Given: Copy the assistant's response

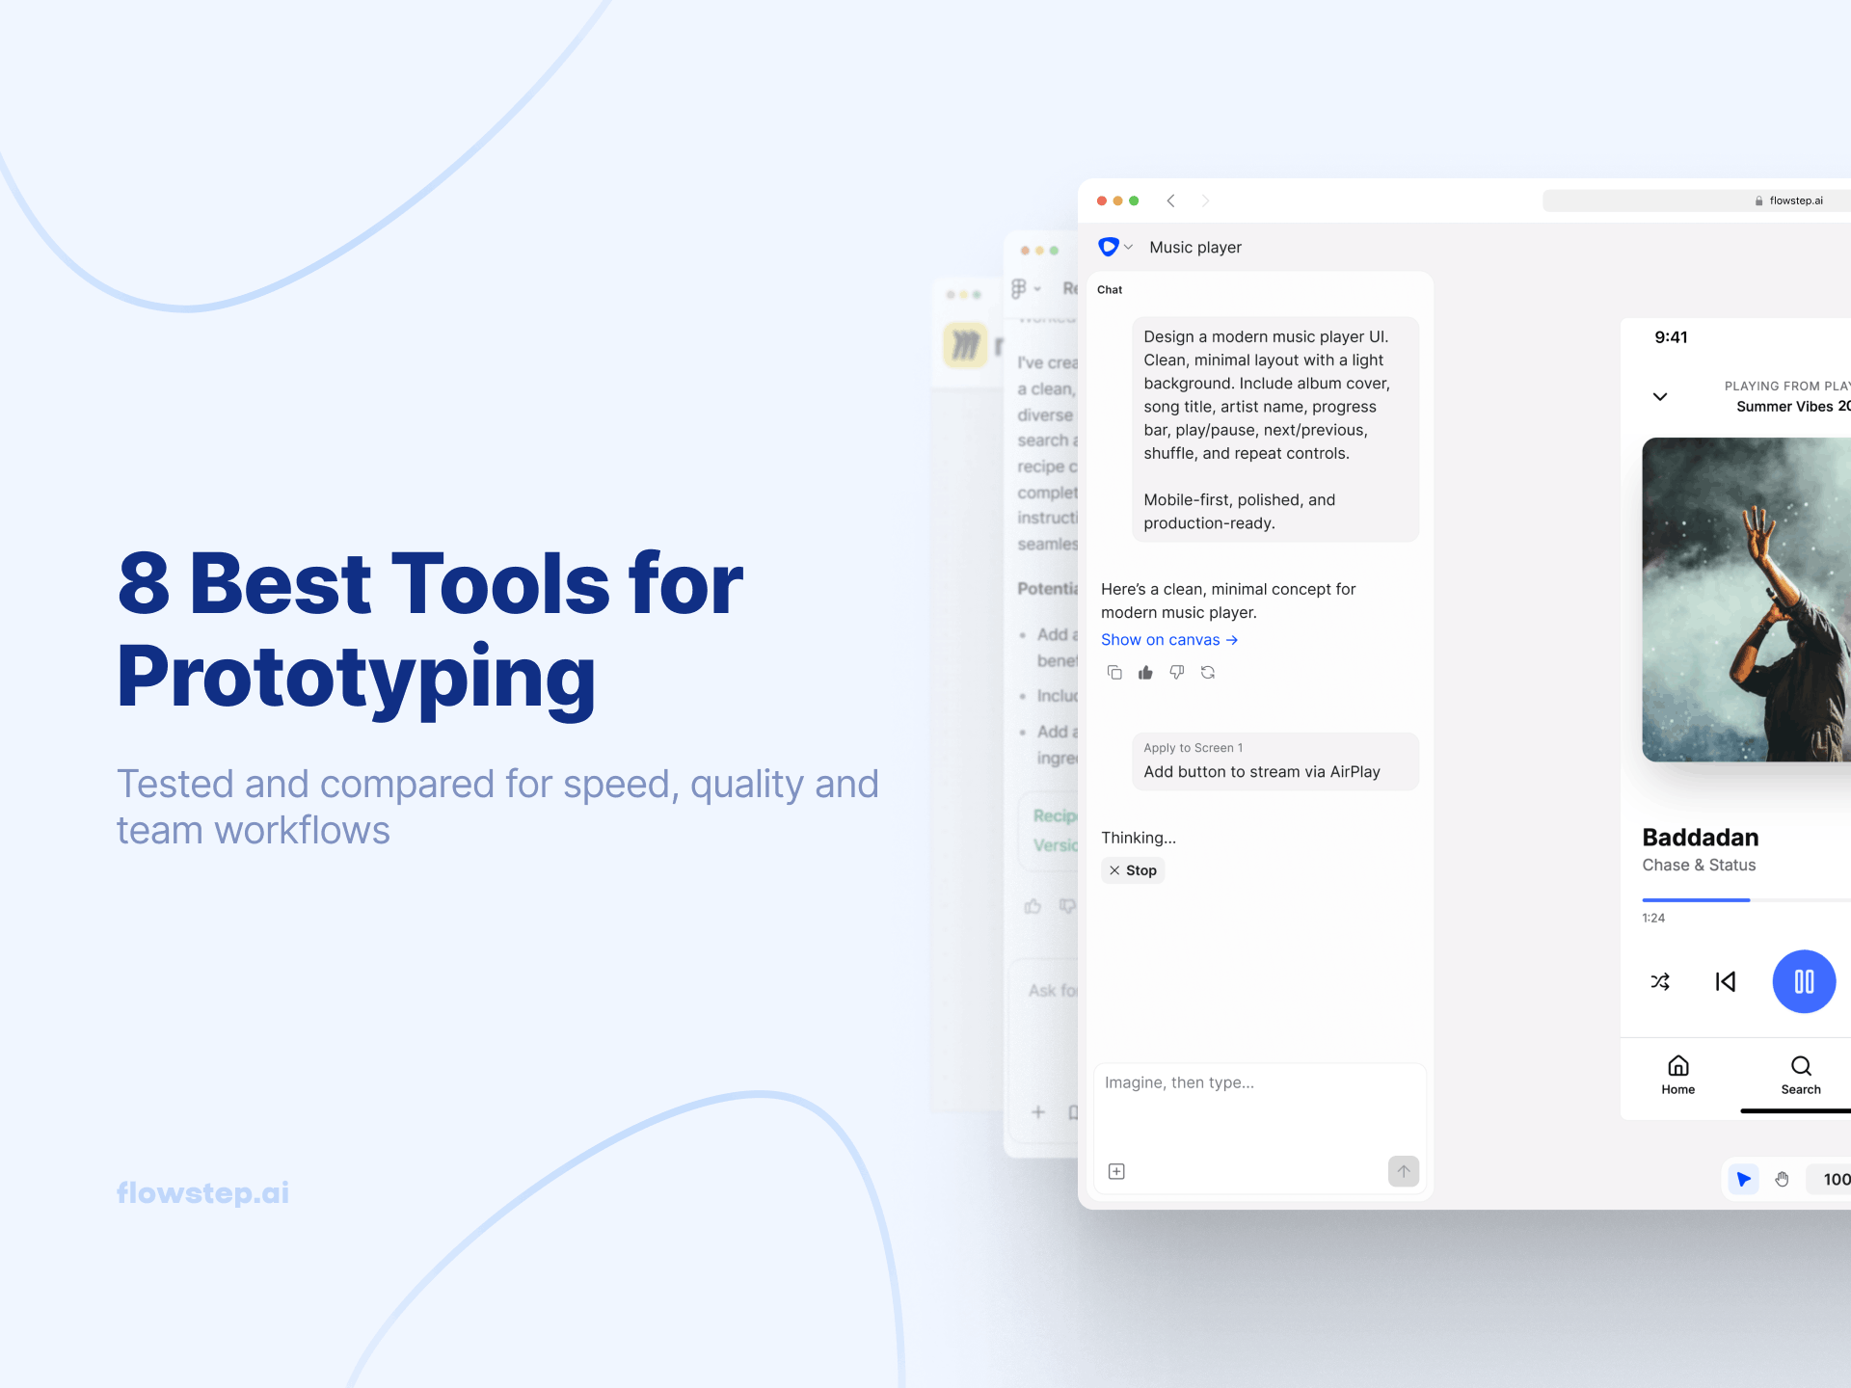Looking at the screenshot, I should (1115, 672).
